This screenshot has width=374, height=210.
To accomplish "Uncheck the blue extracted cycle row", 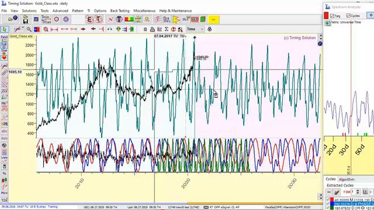I will (x=328, y=204).
